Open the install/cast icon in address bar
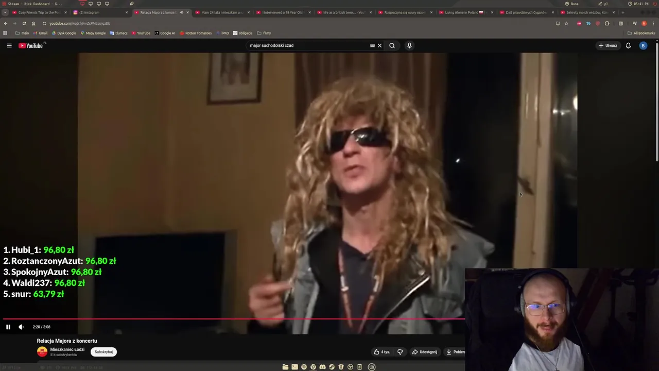Screen dimensions: 659x371 (558, 23)
